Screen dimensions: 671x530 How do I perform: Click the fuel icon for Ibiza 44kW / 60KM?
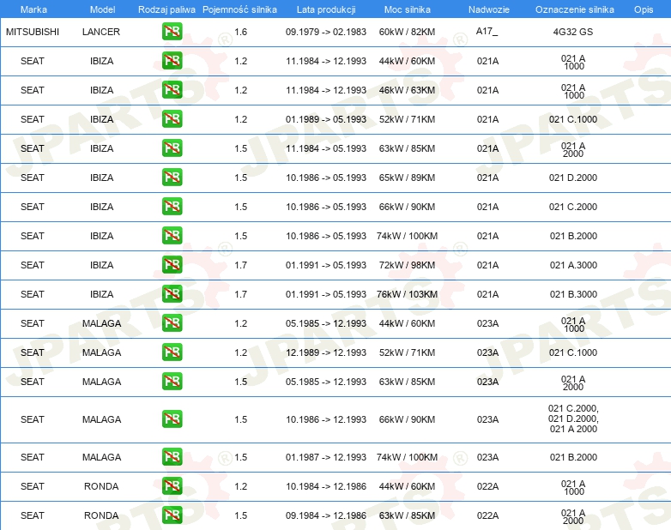click(172, 60)
